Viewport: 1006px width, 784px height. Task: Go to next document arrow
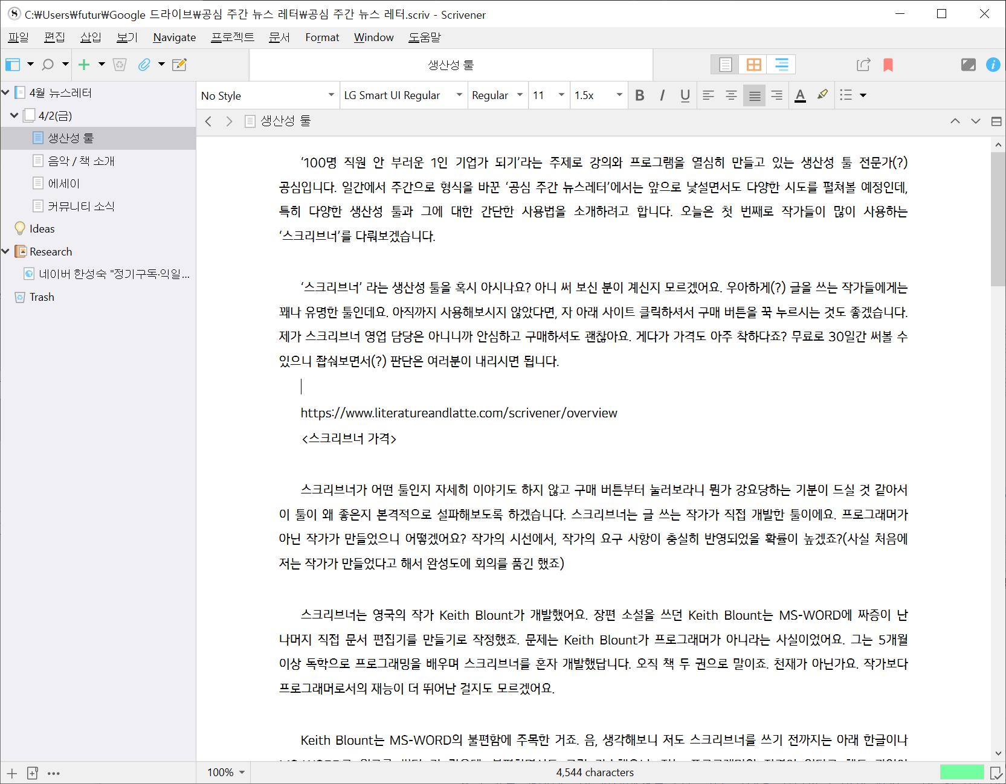(975, 121)
